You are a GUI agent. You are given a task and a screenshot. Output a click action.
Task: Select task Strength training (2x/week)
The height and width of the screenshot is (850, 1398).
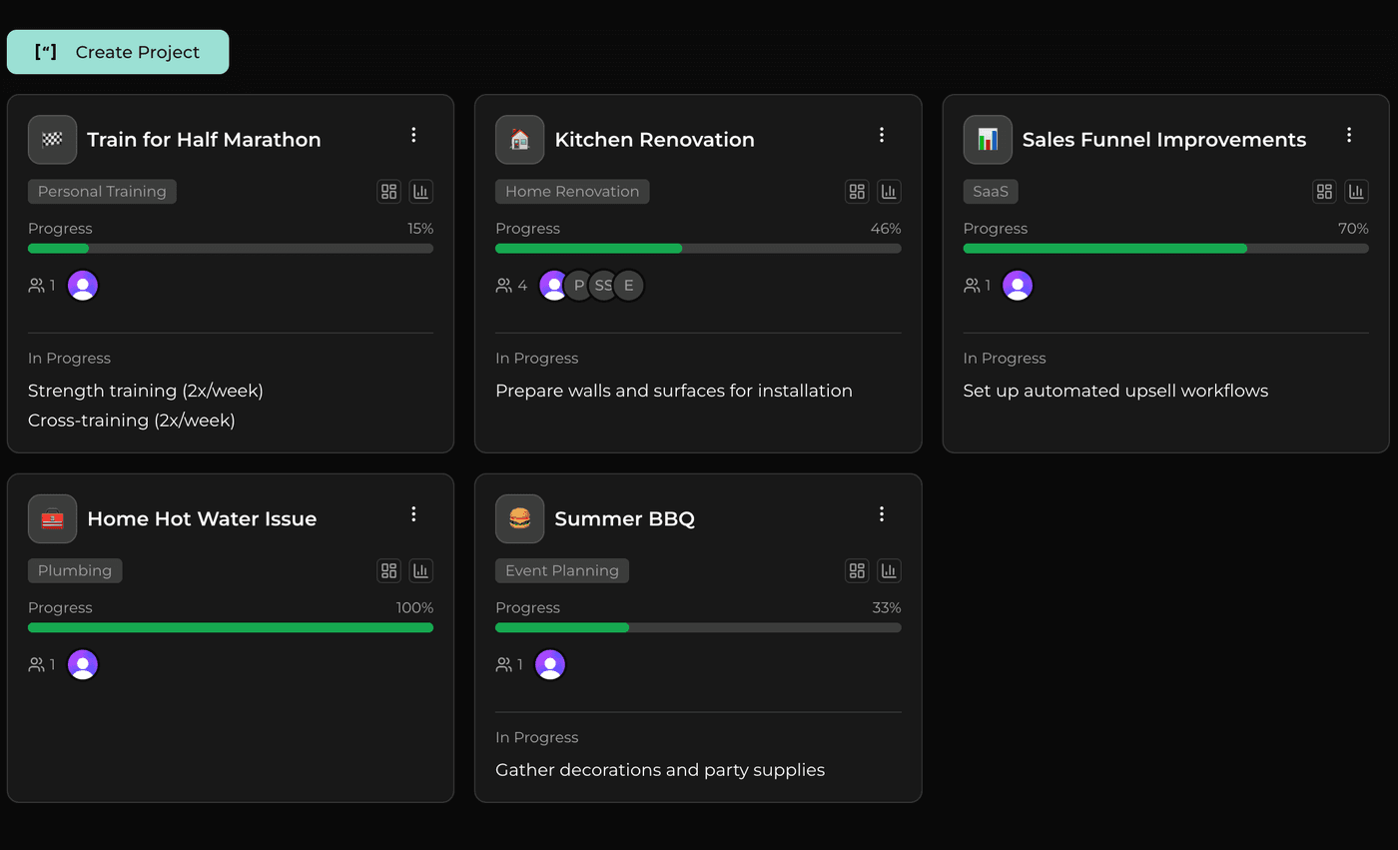146,391
